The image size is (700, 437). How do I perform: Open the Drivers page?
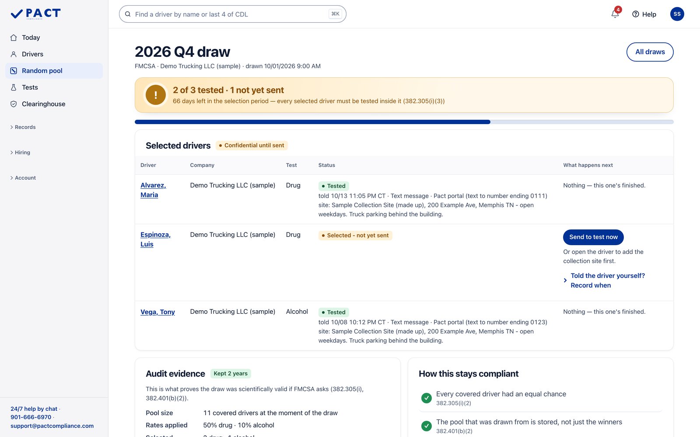point(54,54)
